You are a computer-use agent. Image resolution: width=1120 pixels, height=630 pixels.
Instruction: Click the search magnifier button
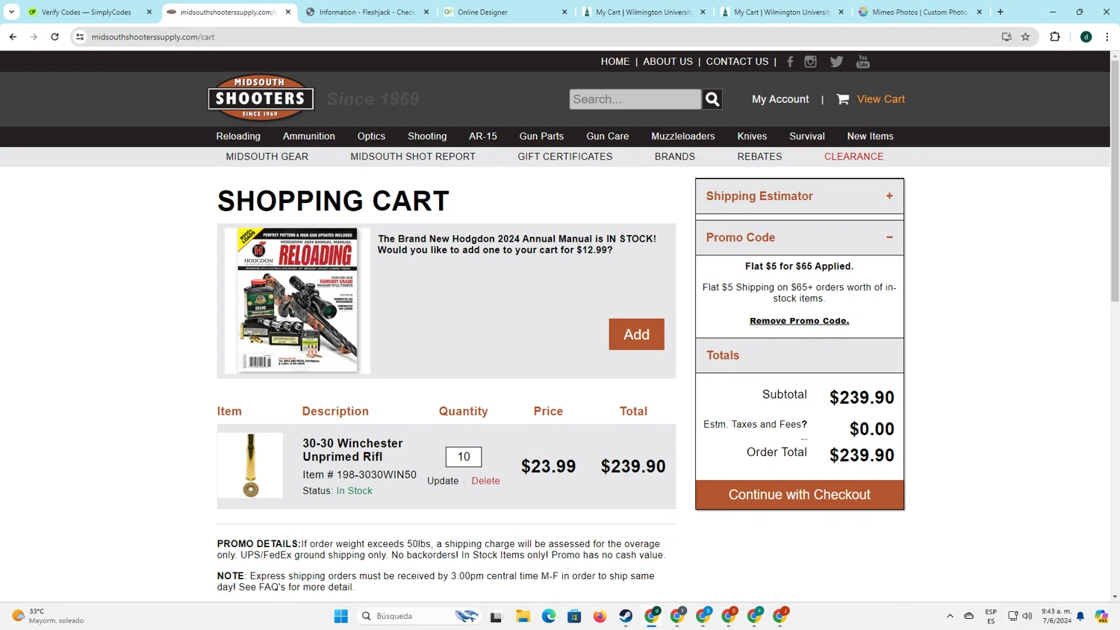(x=712, y=99)
